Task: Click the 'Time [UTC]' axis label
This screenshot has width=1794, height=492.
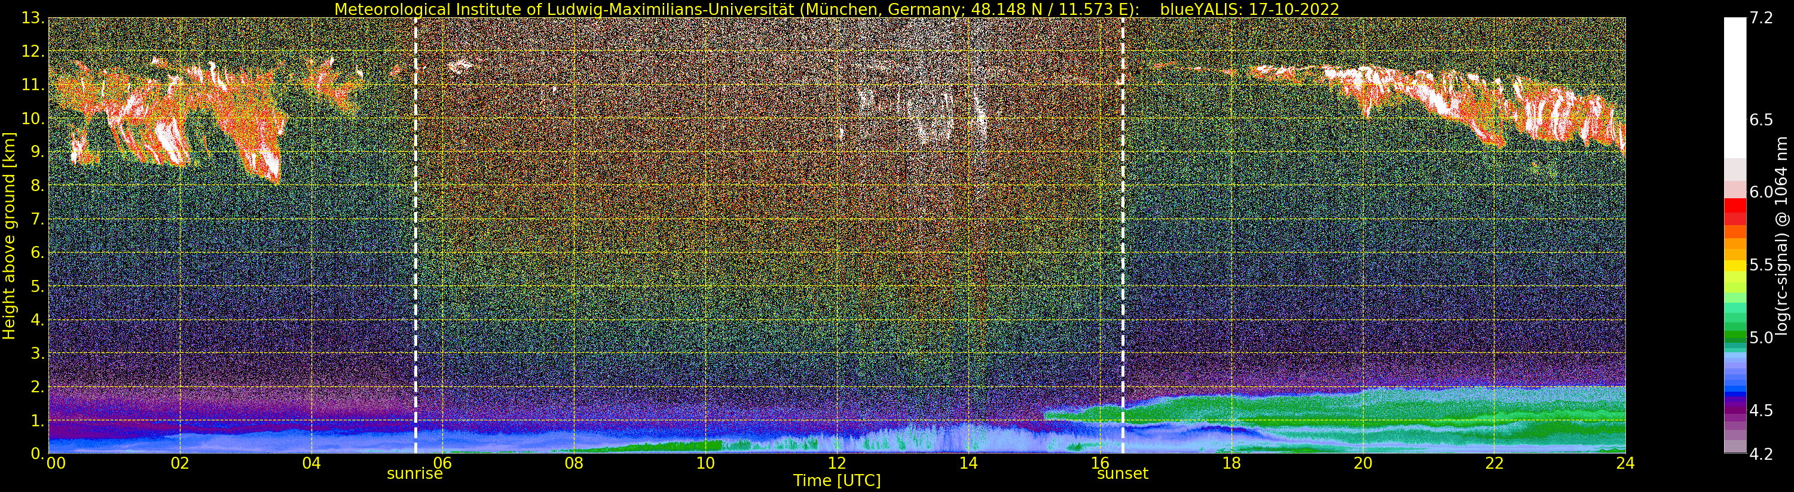Action: click(x=836, y=481)
